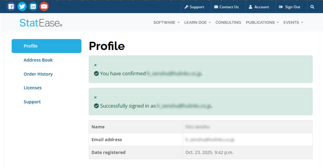The image size is (323, 168).
Task: Expand the Software dropdown menu
Action: (x=166, y=23)
